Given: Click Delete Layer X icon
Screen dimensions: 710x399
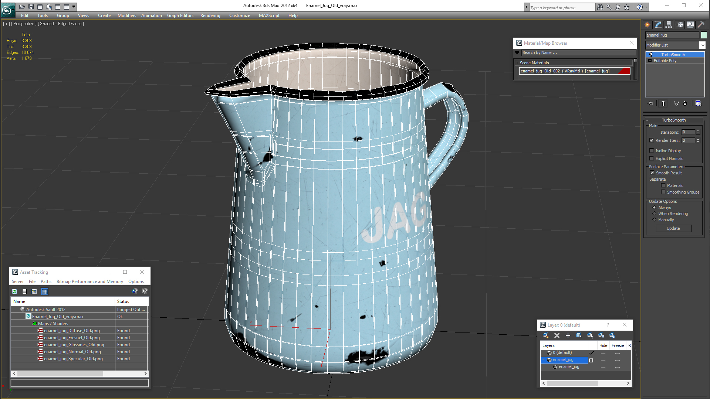Looking at the screenshot, I should (x=557, y=335).
